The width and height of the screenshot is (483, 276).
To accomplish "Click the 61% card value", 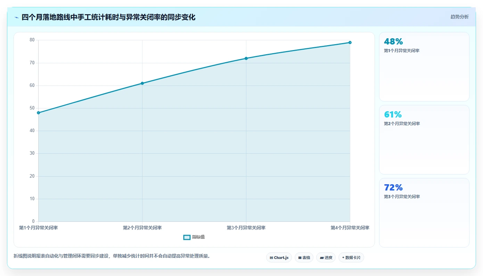I will coord(393,115).
